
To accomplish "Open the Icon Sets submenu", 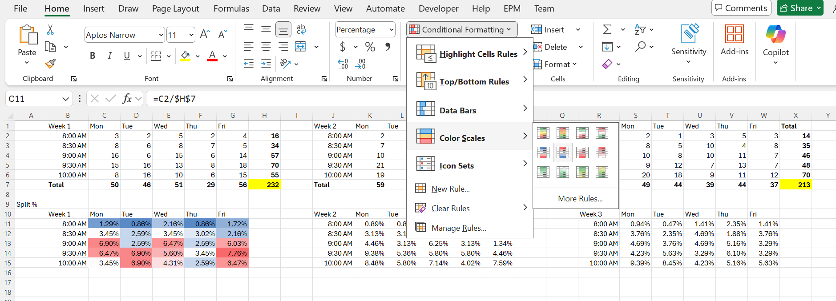I will coord(470,165).
